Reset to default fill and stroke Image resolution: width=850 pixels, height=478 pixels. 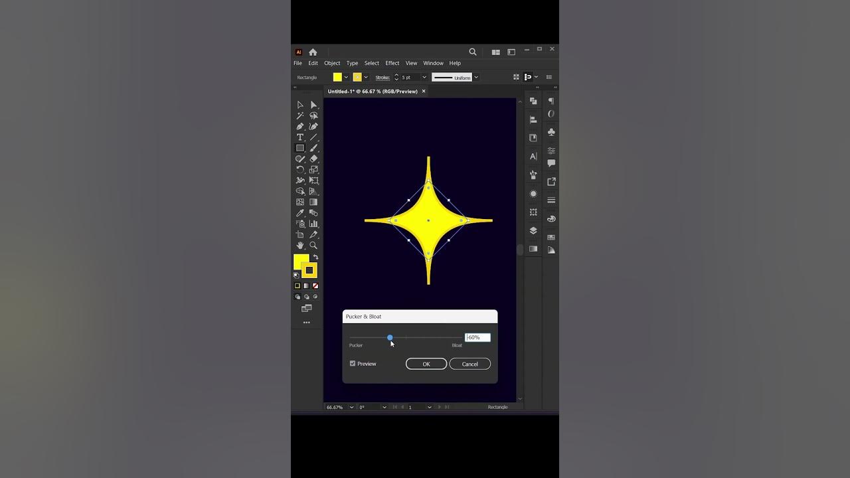pyautogui.click(x=296, y=274)
